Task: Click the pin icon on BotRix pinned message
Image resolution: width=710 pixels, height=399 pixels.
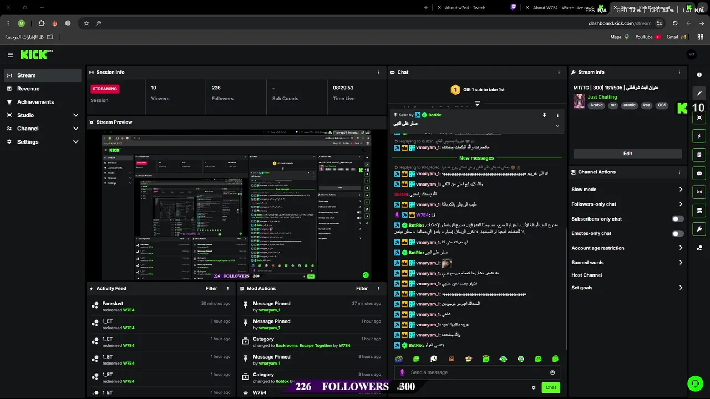Action: (x=544, y=115)
